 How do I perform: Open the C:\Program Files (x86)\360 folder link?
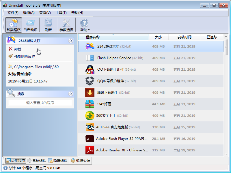(x=36, y=67)
